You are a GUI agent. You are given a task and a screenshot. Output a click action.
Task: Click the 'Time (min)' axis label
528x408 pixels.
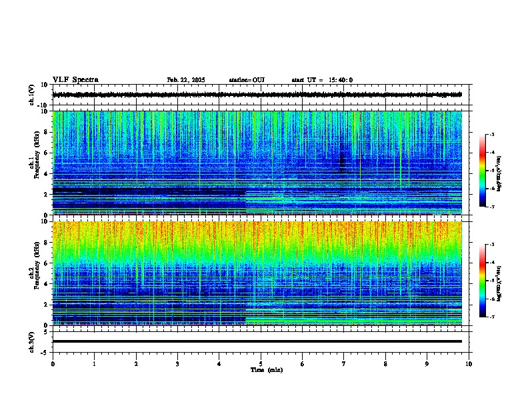tap(267, 370)
